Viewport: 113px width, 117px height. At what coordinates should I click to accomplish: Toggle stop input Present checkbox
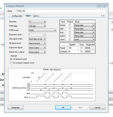[x=70, y=32]
